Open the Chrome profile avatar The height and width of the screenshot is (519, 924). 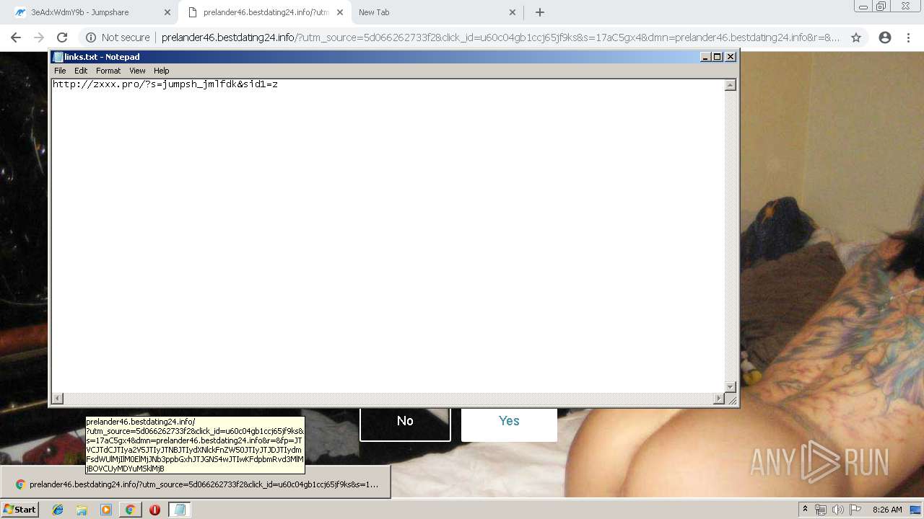(x=884, y=37)
